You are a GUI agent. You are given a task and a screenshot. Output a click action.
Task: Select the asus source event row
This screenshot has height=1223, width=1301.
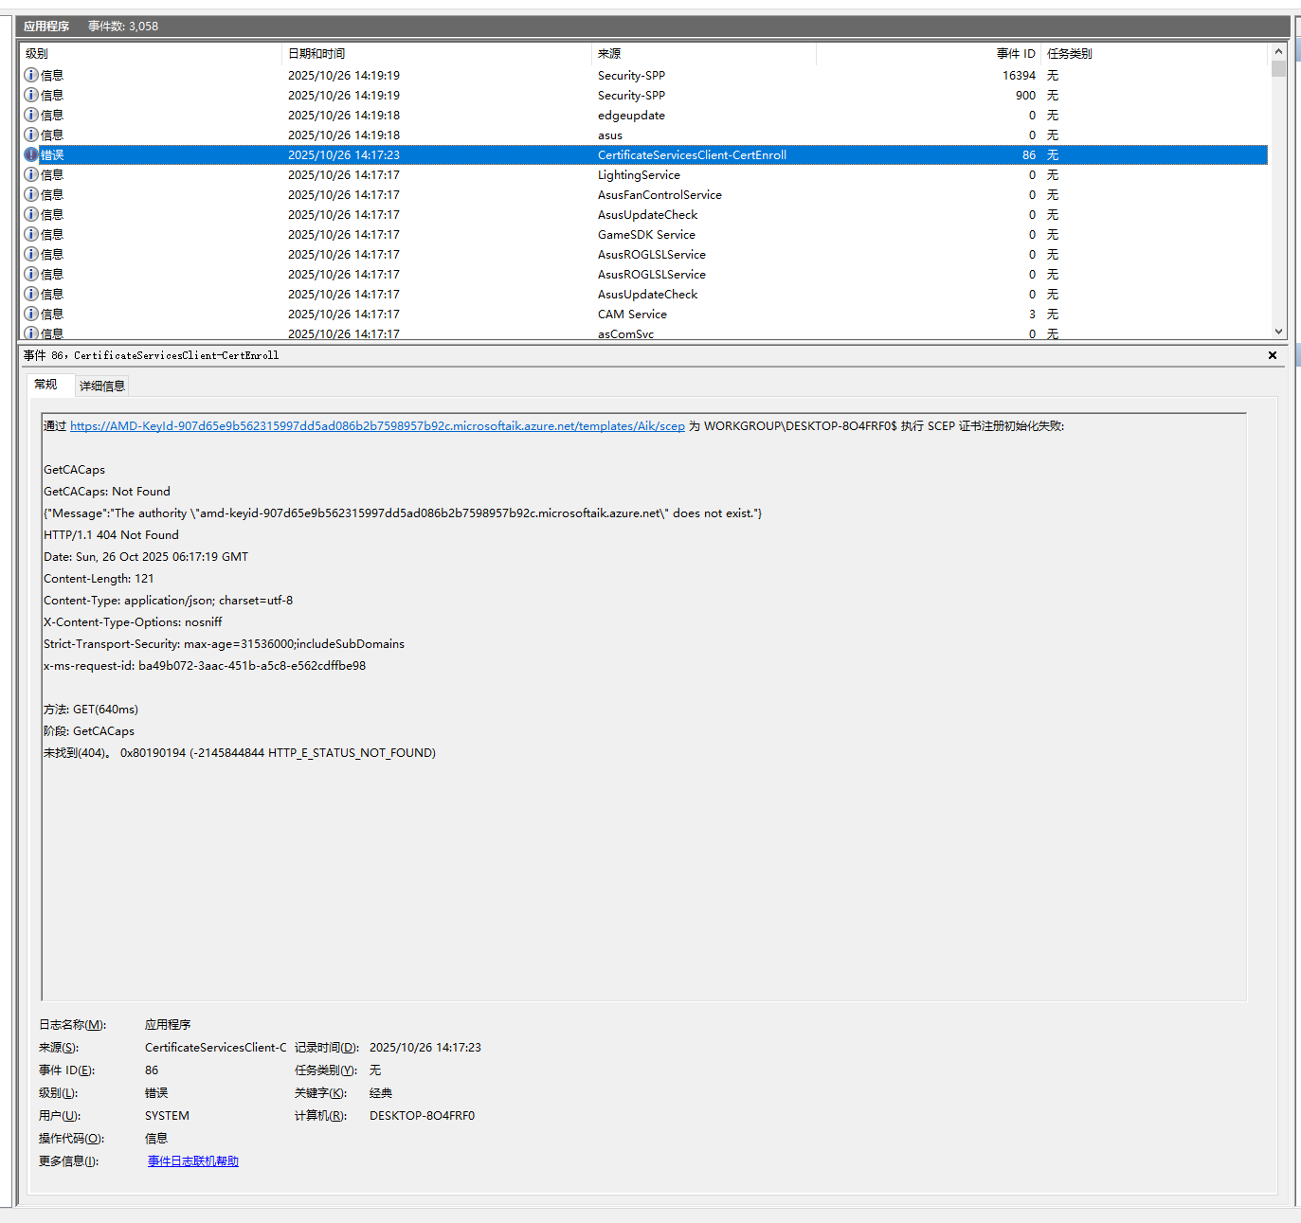644,135
